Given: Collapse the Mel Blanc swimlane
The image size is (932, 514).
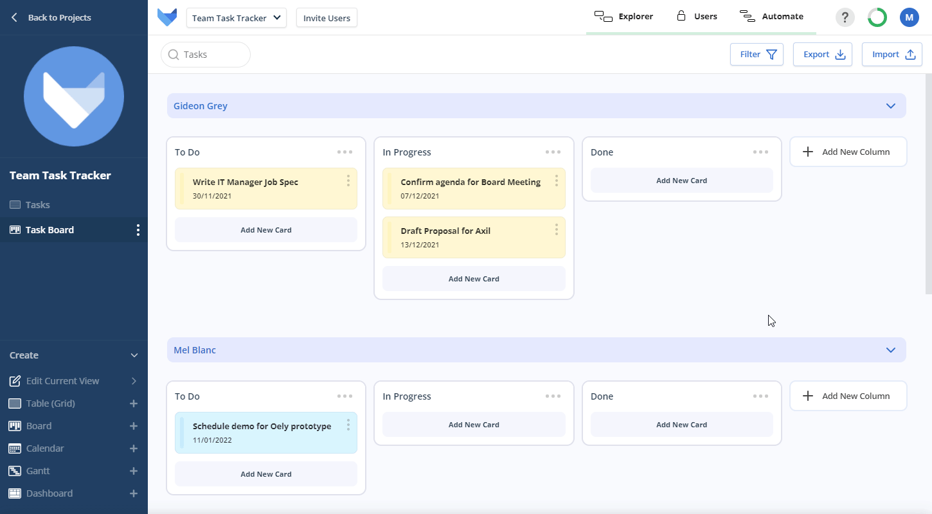Looking at the screenshot, I should tap(890, 350).
